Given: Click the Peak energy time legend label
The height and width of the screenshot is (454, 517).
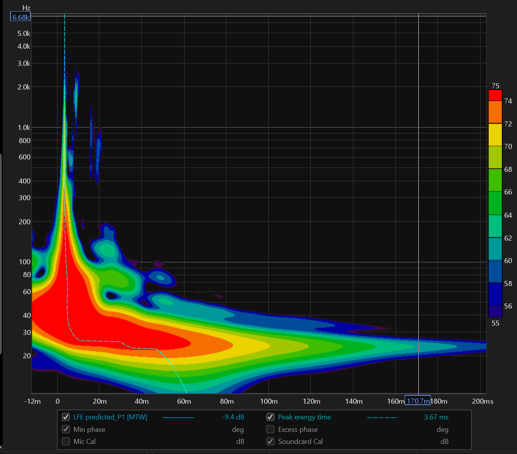Looking at the screenshot, I should (x=304, y=417).
